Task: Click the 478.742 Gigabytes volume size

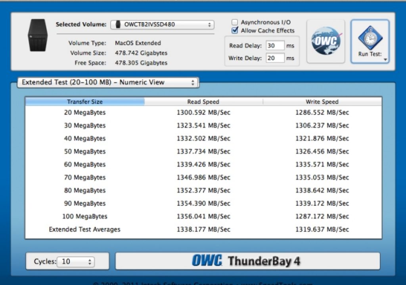Action: (141, 53)
